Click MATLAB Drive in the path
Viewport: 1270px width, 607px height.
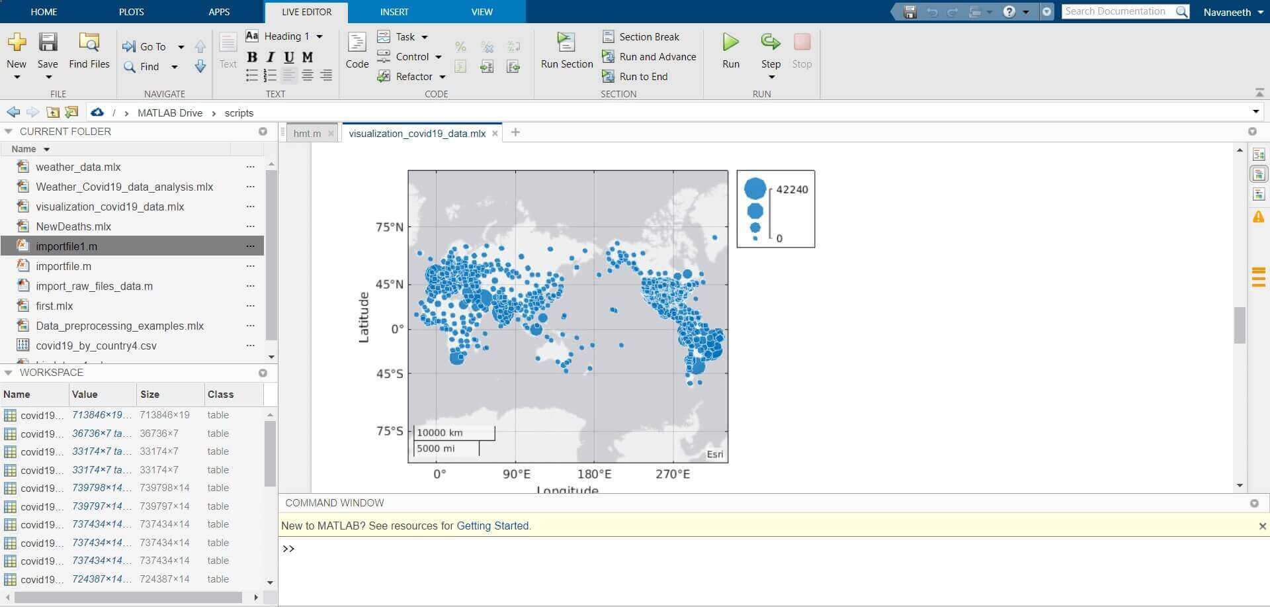[x=170, y=113]
